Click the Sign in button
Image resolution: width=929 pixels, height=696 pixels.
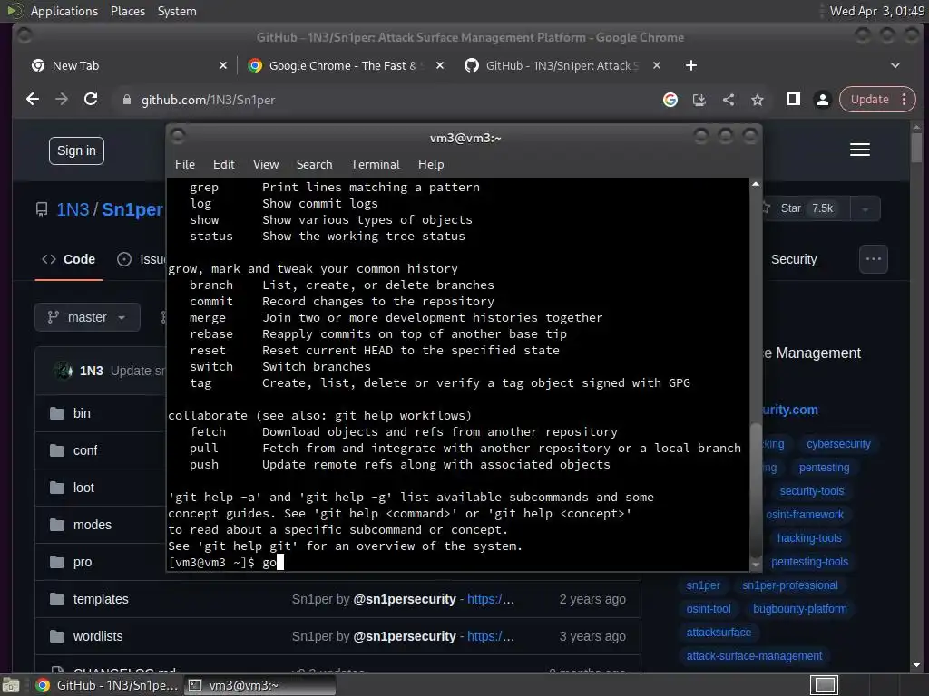coord(76,151)
